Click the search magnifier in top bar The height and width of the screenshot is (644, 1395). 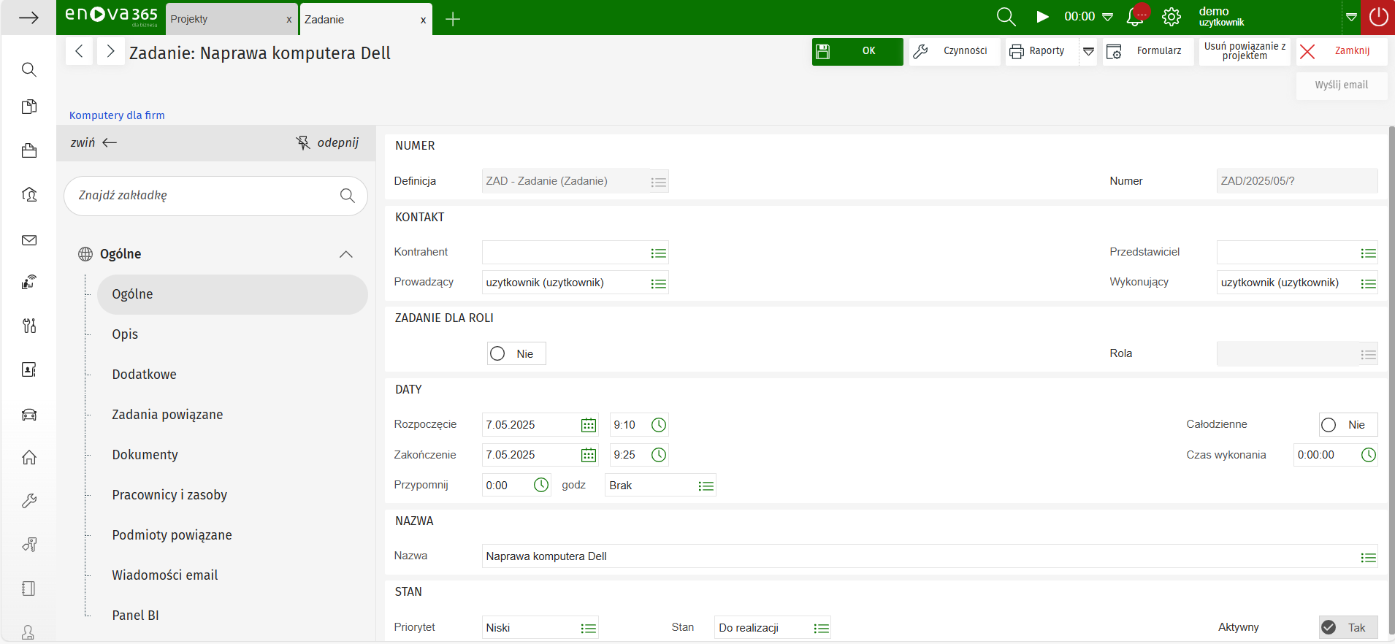[1006, 17]
